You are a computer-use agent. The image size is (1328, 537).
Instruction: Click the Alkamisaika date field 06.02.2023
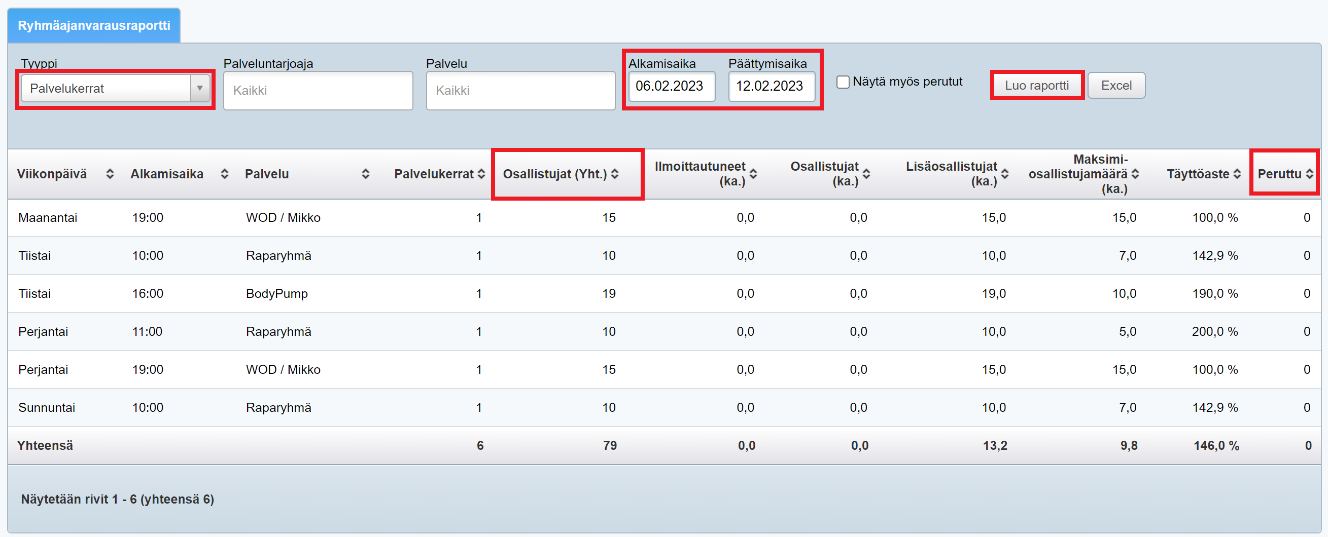pyautogui.click(x=671, y=86)
